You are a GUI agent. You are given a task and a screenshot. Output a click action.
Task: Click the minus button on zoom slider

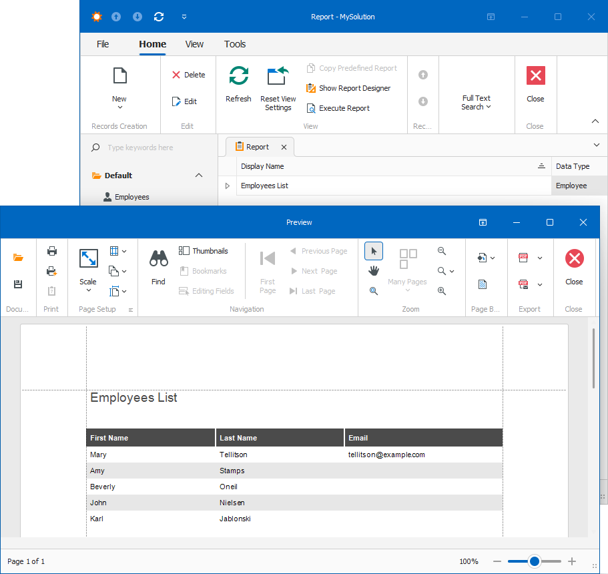pyautogui.click(x=497, y=561)
